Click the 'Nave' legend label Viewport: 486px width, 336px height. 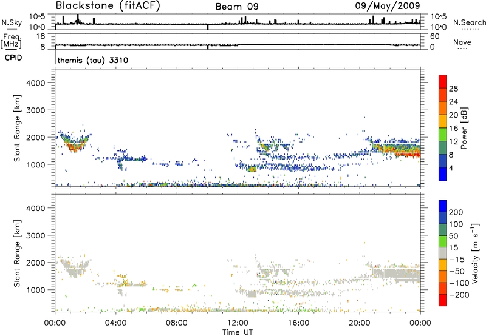462,42
